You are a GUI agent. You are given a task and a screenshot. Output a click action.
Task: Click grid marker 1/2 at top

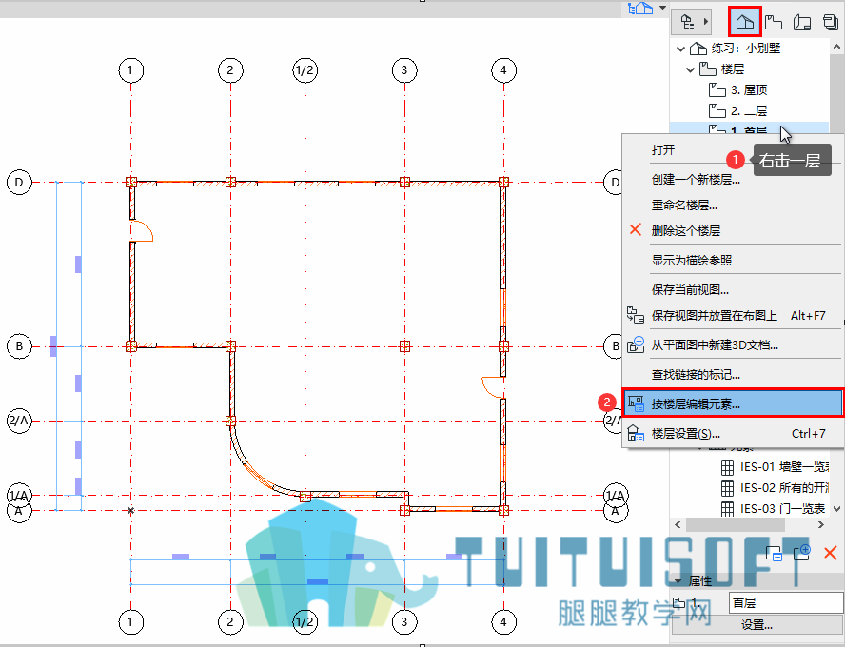pyautogui.click(x=305, y=70)
